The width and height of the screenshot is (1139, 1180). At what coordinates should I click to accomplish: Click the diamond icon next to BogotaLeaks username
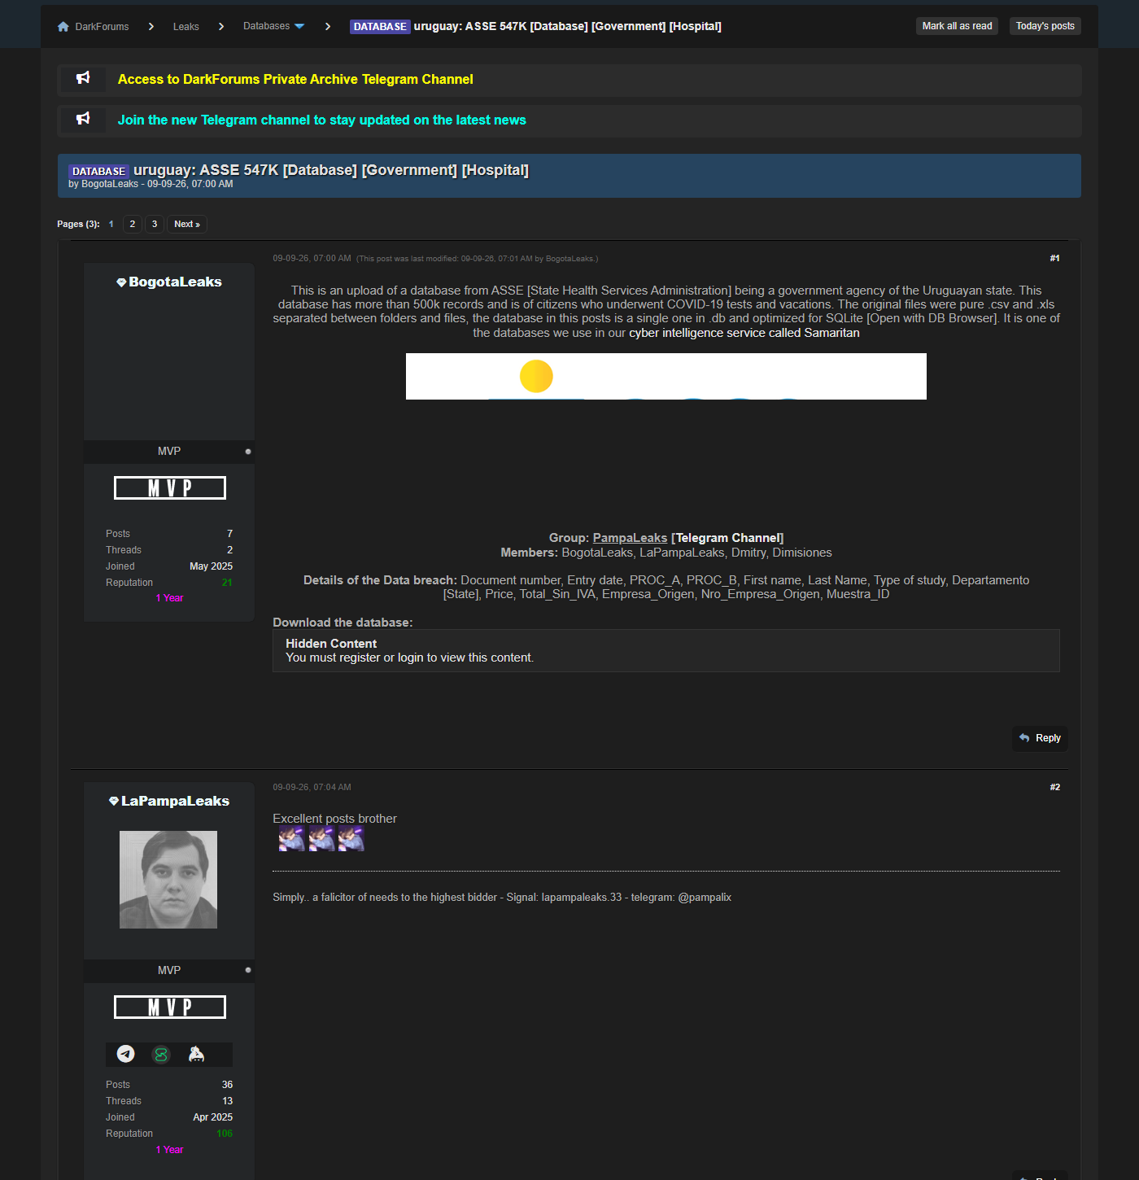[x=121, y=282]
